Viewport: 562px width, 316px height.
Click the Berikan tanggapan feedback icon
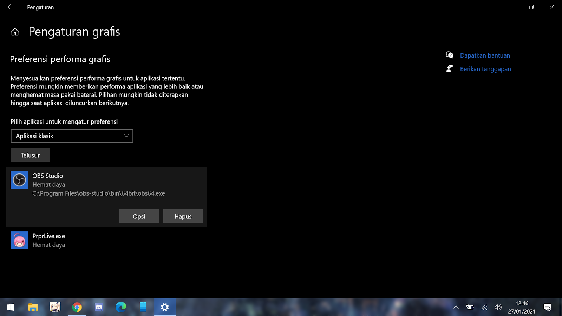point(450,69)
